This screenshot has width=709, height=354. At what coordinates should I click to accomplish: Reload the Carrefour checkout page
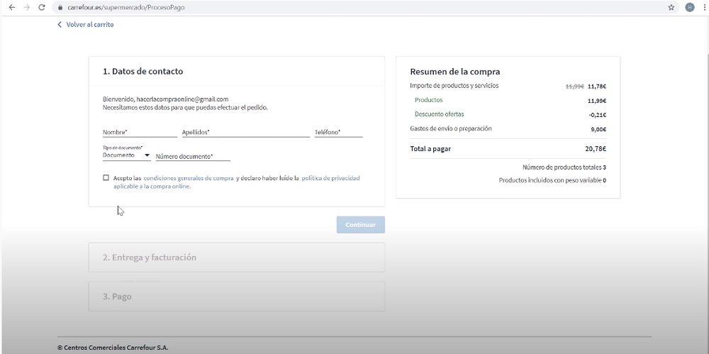[42, 7]
